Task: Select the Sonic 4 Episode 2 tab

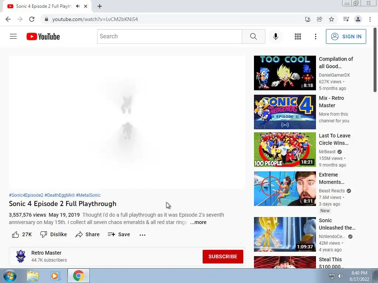Action: tap(47, 6)
